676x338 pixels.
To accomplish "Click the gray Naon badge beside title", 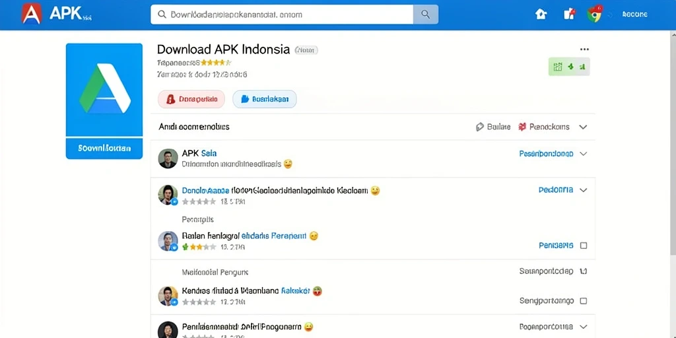I will tap(306, 50).
